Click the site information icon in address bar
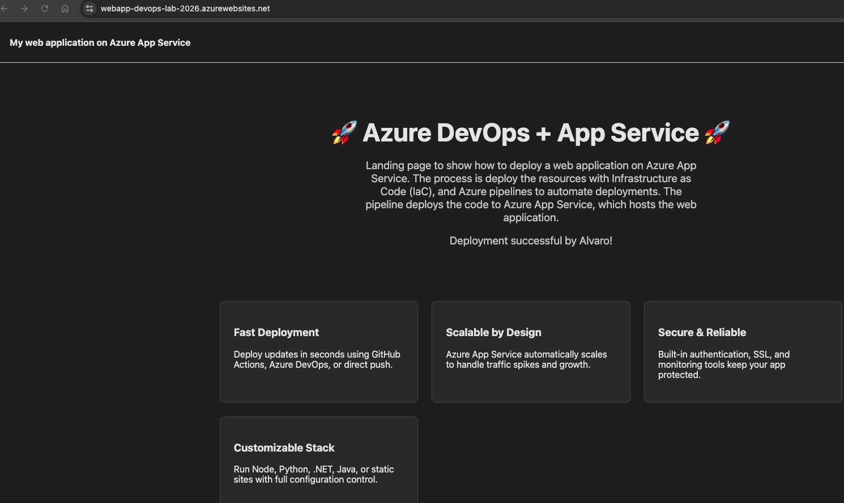844x503 pixels. (x=89, y=8)
